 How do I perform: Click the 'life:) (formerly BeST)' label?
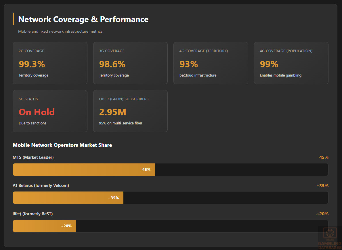click(x=33, y=214)
